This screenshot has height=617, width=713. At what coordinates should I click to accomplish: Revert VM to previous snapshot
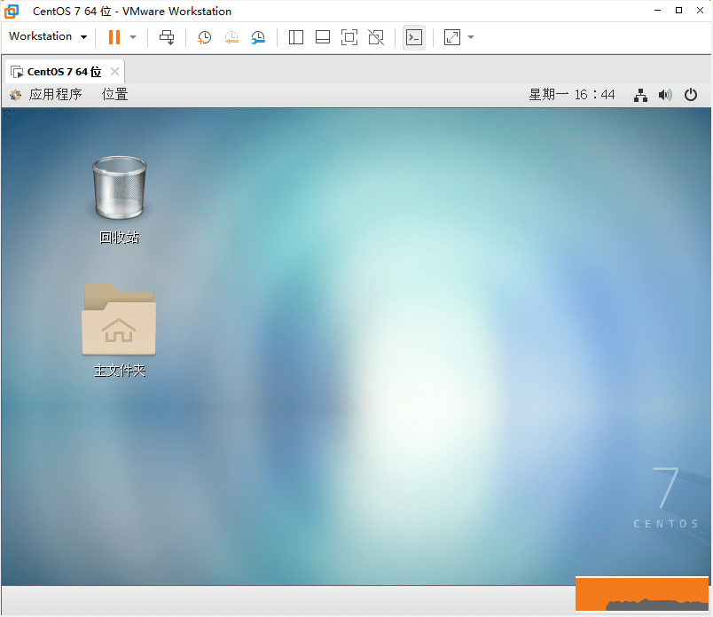point(231,37)
